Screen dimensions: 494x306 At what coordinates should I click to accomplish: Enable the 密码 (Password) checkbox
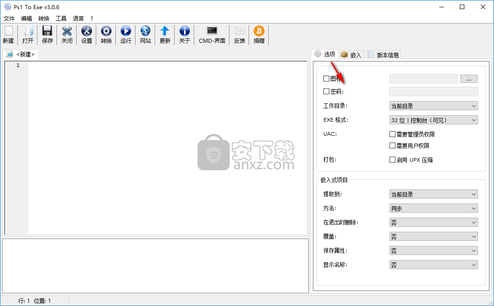tap(327, 92)
